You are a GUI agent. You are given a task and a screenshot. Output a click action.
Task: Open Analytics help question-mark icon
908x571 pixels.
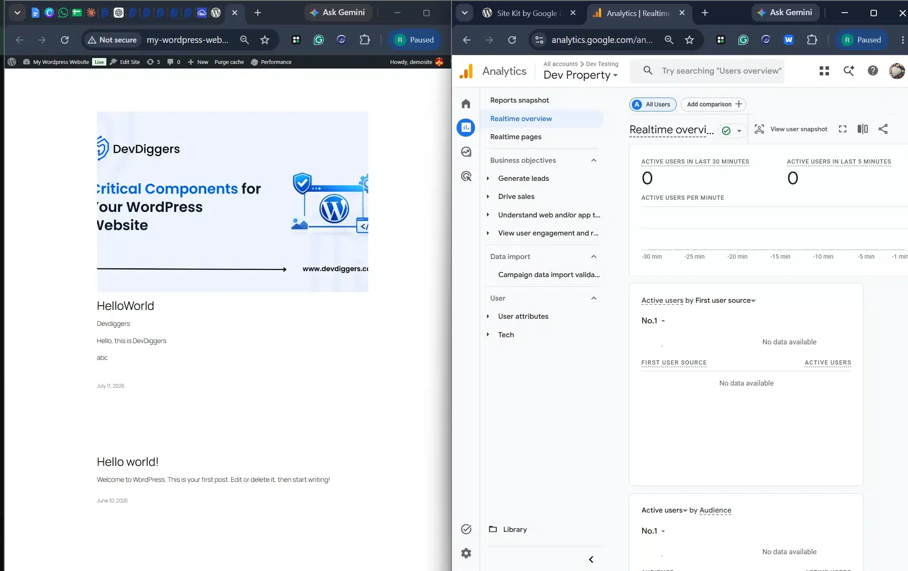[873, 71]
